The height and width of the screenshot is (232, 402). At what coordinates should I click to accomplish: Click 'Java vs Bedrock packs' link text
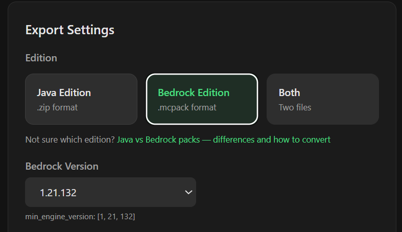click(158, 140)
